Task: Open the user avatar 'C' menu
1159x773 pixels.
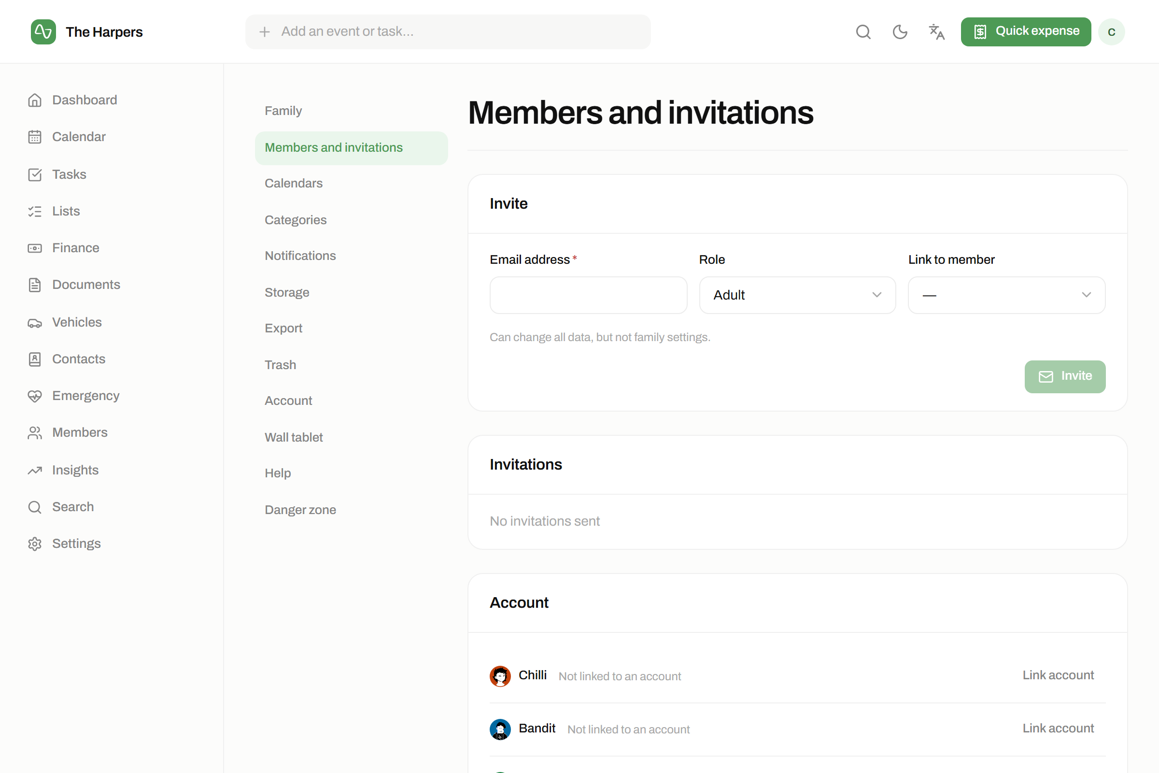Action: tap(1111, 31)
